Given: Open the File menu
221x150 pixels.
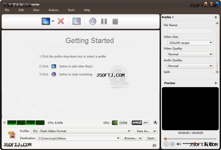Looking at the screenshot, I should coord(7,10).
